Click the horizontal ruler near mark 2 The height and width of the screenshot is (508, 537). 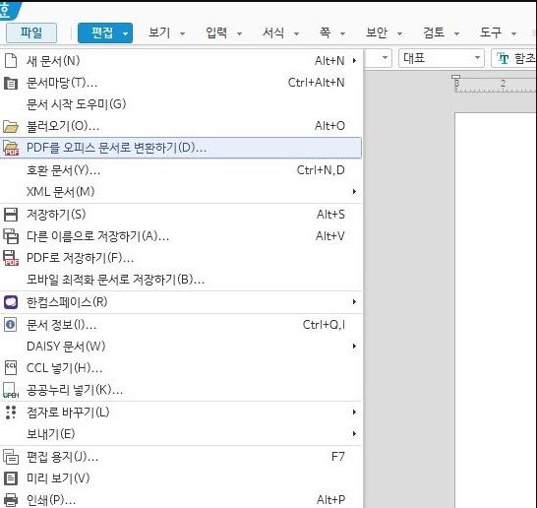coord(503,84)
